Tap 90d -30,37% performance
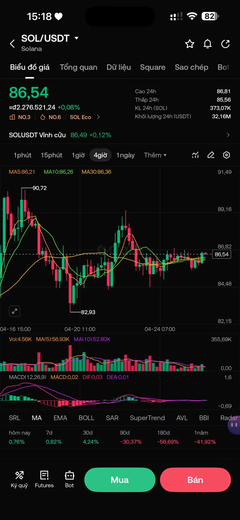This screenshot has height=520, width=240. coord(131,437)
